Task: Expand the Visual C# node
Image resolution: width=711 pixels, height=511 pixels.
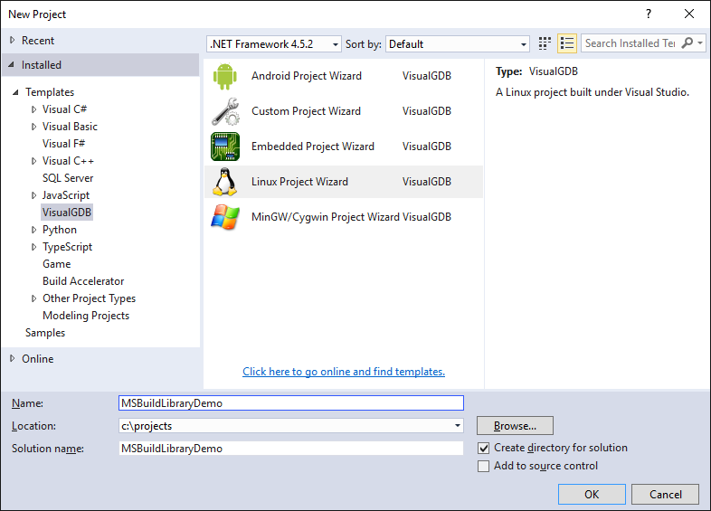Action: pyautogui.click(x=34, y=109)
